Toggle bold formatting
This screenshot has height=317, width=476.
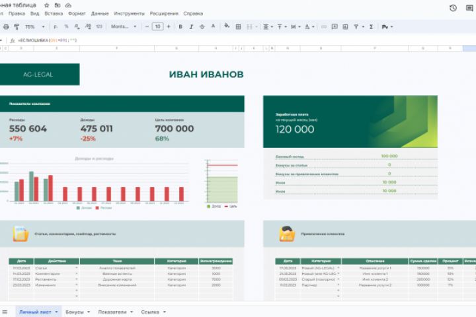tap(180, 26)
